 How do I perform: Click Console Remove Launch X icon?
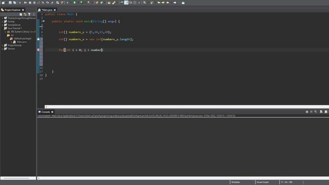pos(312,112)
